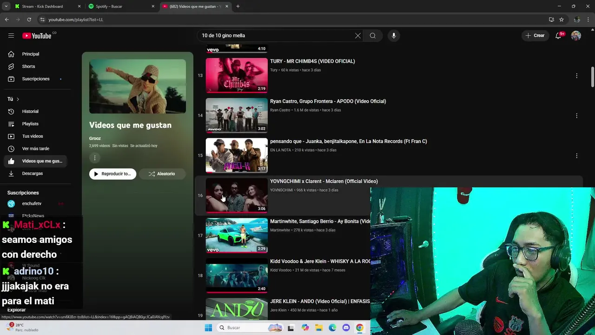Viewport: 595px width, 335px height.
Task: Open Windows Start menu
Action: pos(208,328)
